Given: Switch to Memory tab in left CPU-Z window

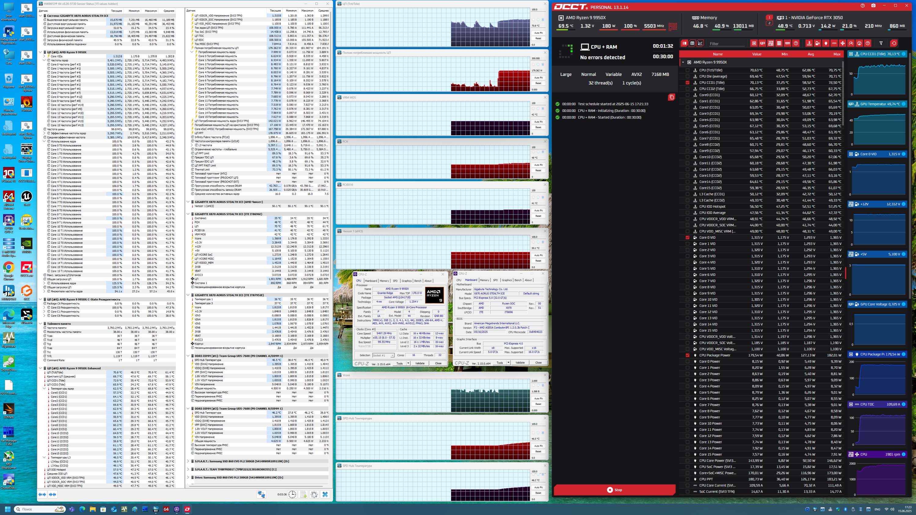Looking at the screenshot, I should coord(384,281).
